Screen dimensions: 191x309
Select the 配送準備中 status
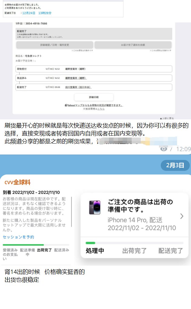pos(27,252)
